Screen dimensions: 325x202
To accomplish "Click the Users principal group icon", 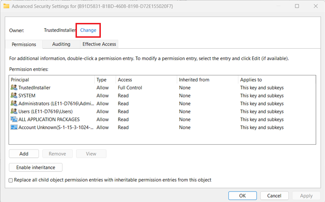I will click(x=14, y=111).
